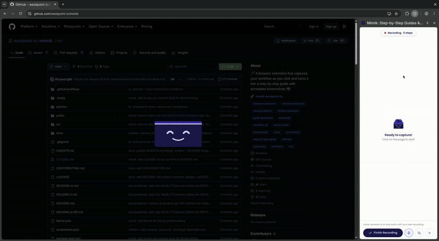439x241 pixels.
Task: Open the westpoint-io owner link
Action: coord(25,41)
